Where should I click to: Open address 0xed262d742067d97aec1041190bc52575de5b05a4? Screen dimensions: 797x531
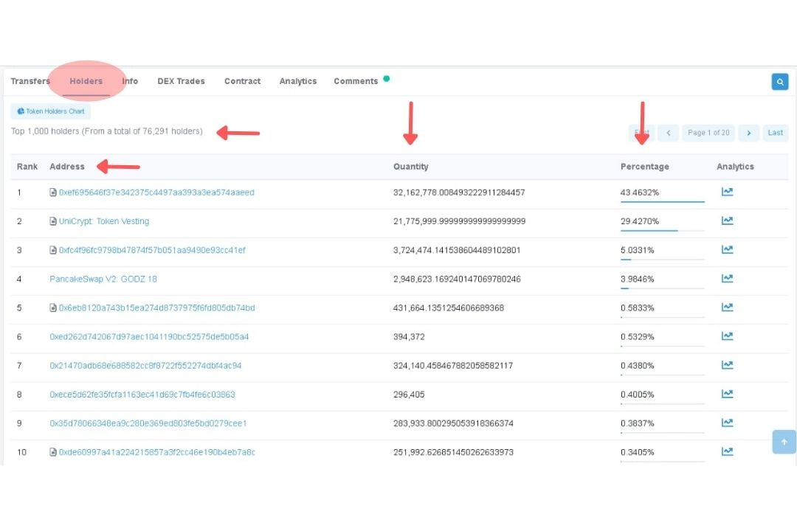click(149, 336)
